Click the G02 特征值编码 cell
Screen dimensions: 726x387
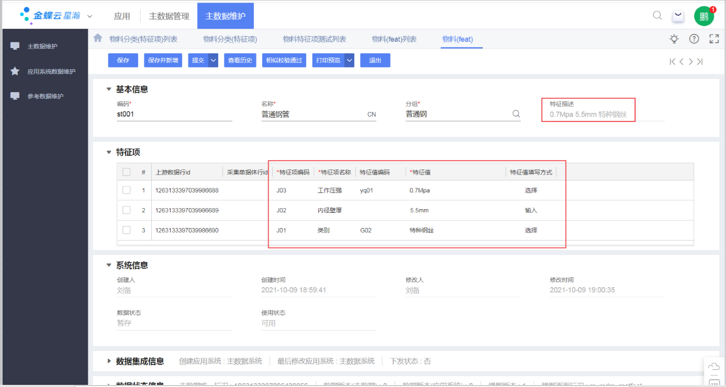click(x=381, y=230)
